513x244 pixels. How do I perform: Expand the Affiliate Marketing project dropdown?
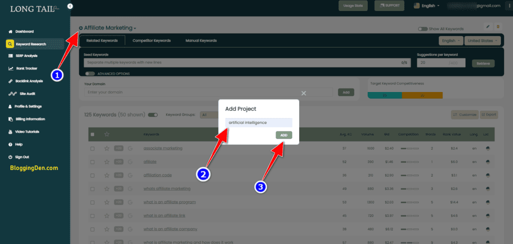[x=110, y=28]
